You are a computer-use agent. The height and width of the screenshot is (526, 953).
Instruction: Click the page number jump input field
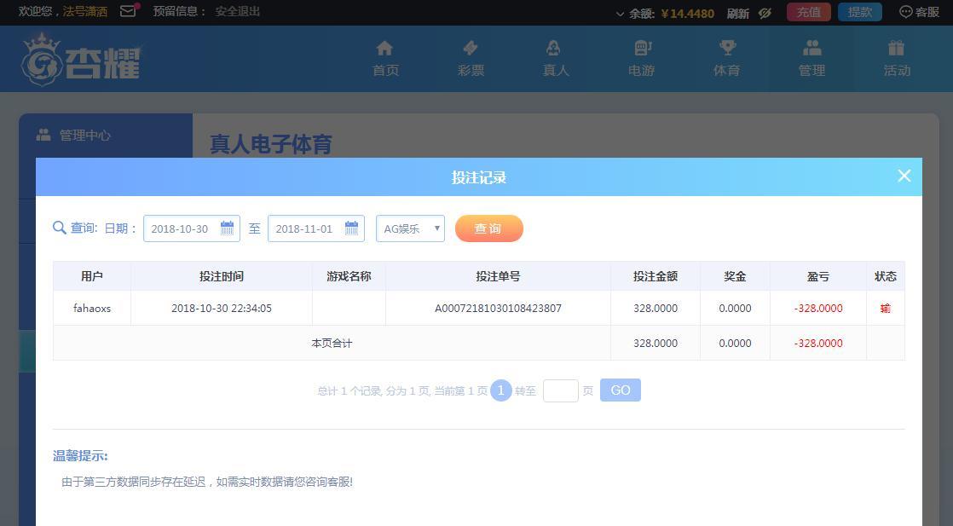point(560,390)
